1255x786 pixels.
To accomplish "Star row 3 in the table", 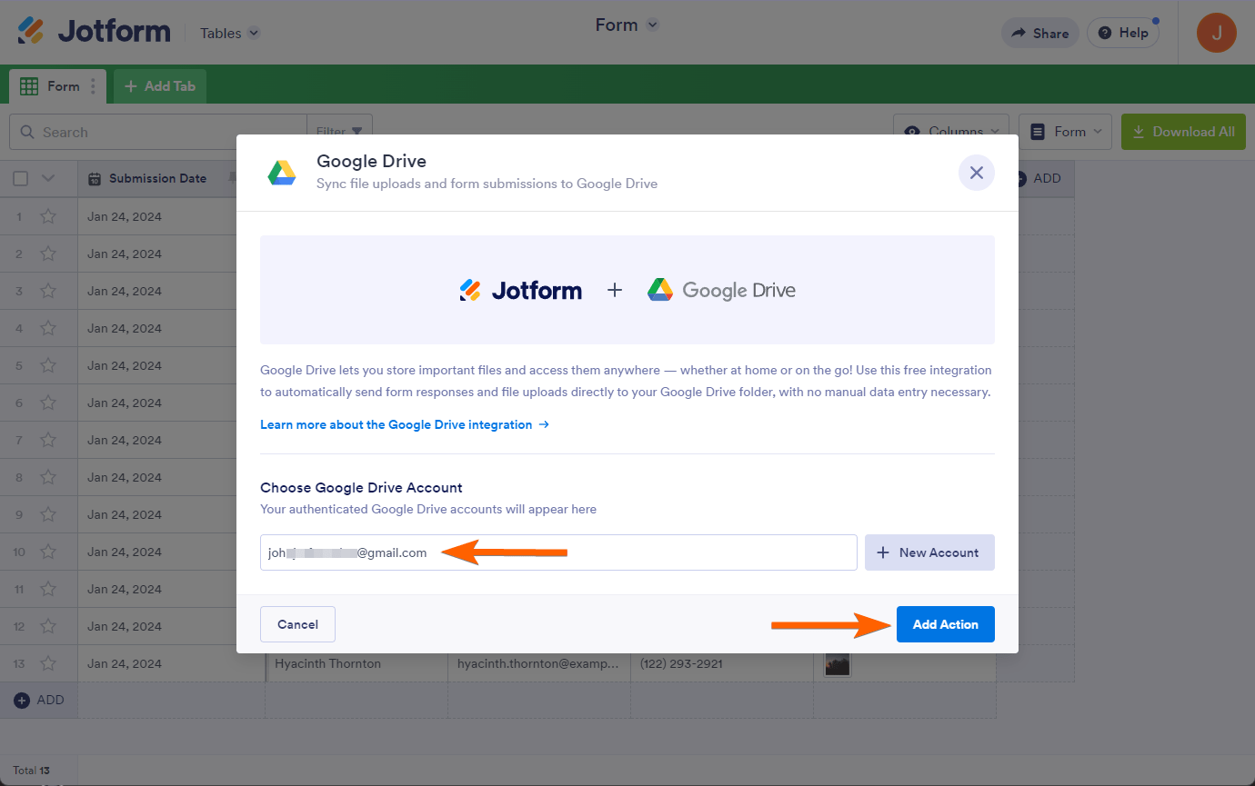I will pyautogui.click(x=48, y=291).
